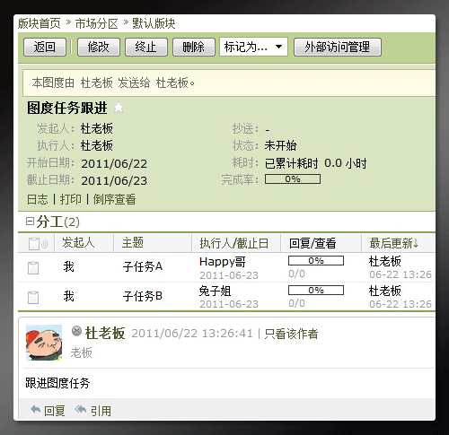Click the 回复 link under the post
The height and width of the screenshot is (435, 449).
[x=55, y=411]
